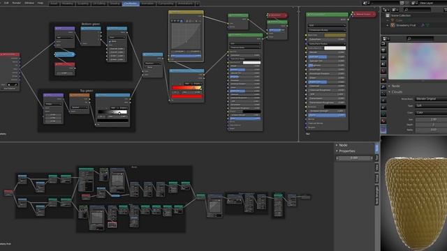This screenshot has width=447, height=251.
Task: Switch to the Shading workspace tab
Action: (115, 3)
